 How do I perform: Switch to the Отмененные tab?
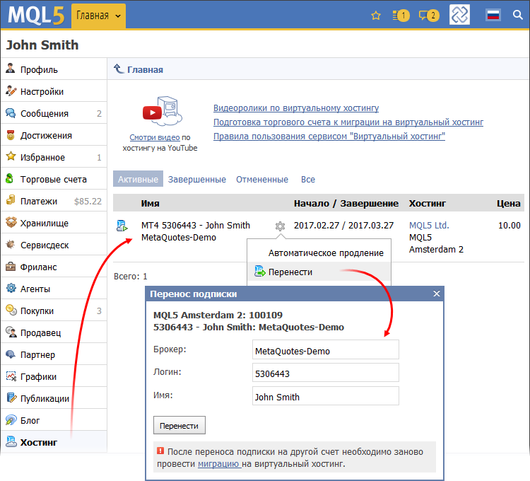(262, 179)
